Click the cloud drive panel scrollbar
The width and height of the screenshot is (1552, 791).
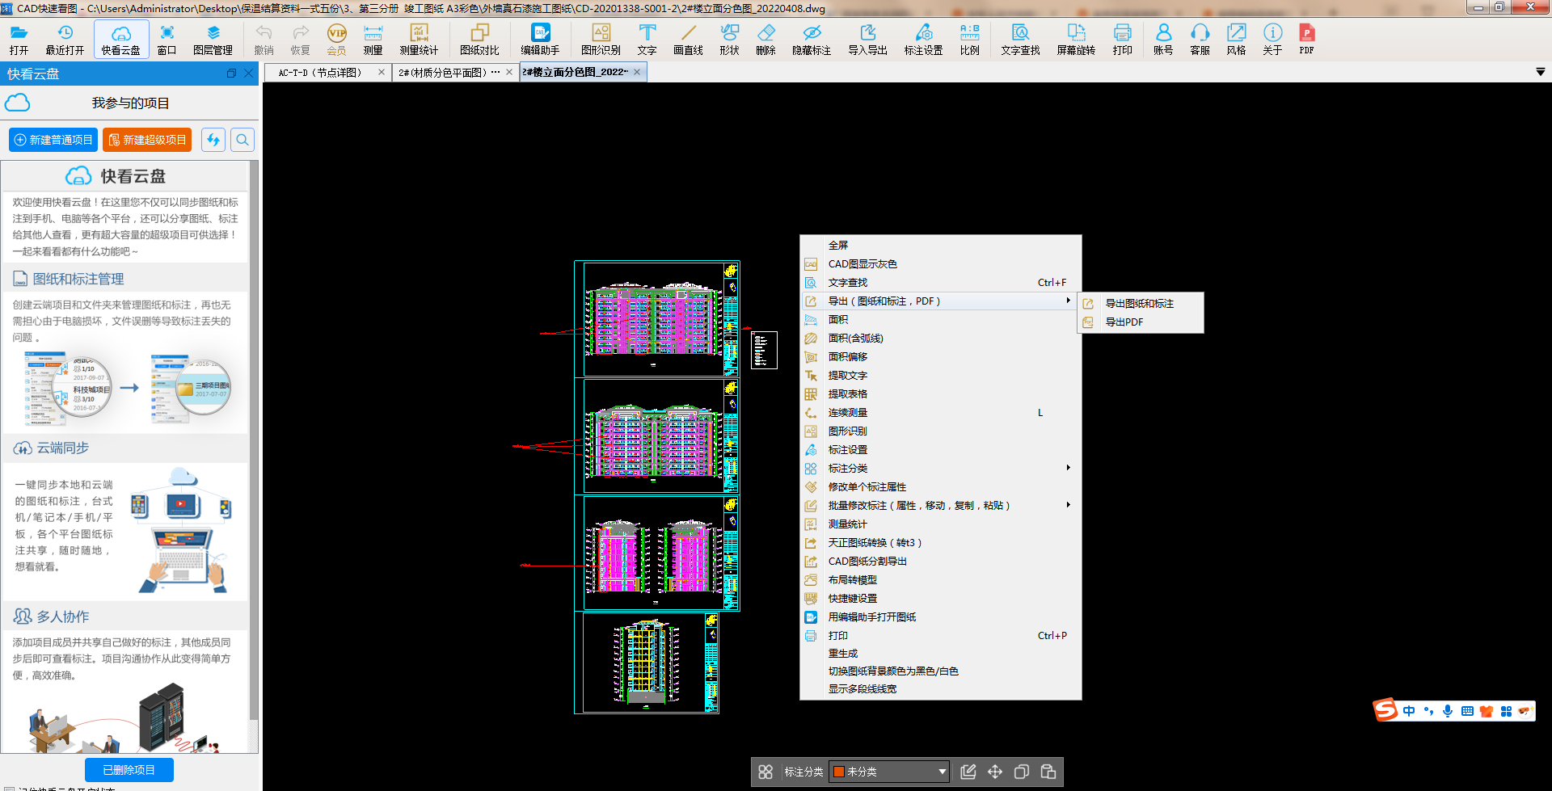pyautogui.click(x=254, y=440)
